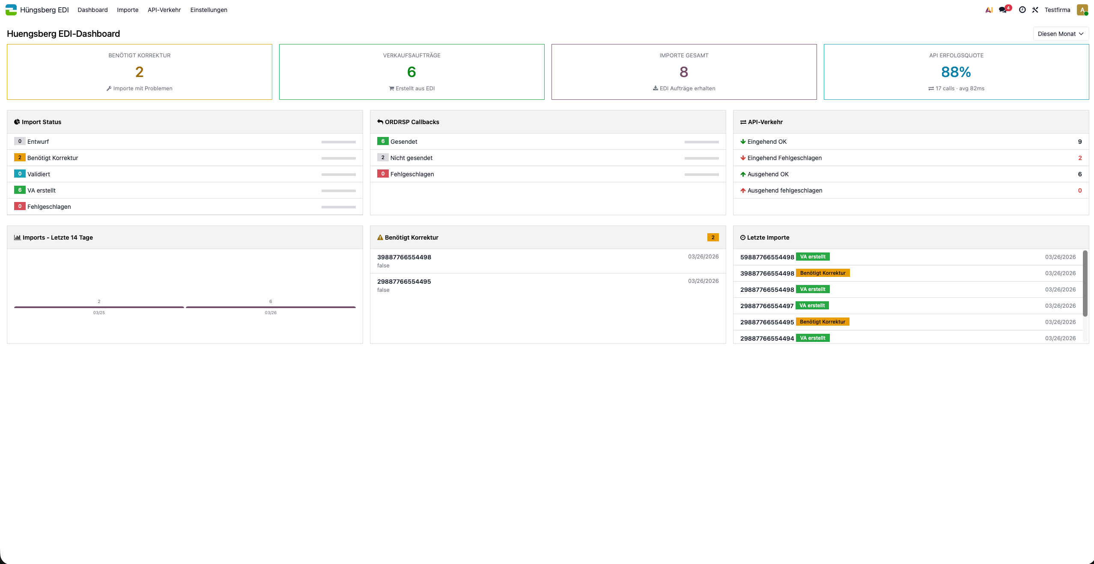1094x564 pixels.
Task: Open the Verkaufsaufträge summary card
Action: coord(411,71)
